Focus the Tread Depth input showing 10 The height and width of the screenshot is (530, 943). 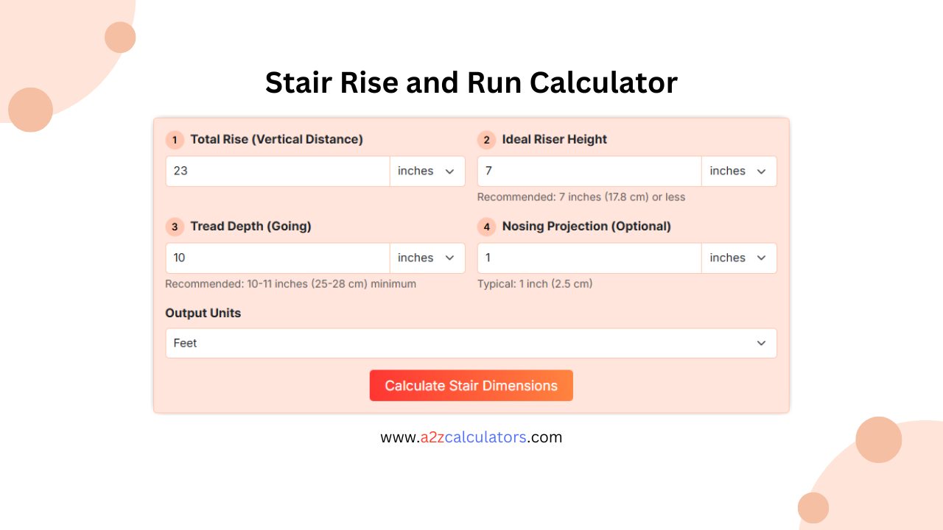tap(277, 258)
